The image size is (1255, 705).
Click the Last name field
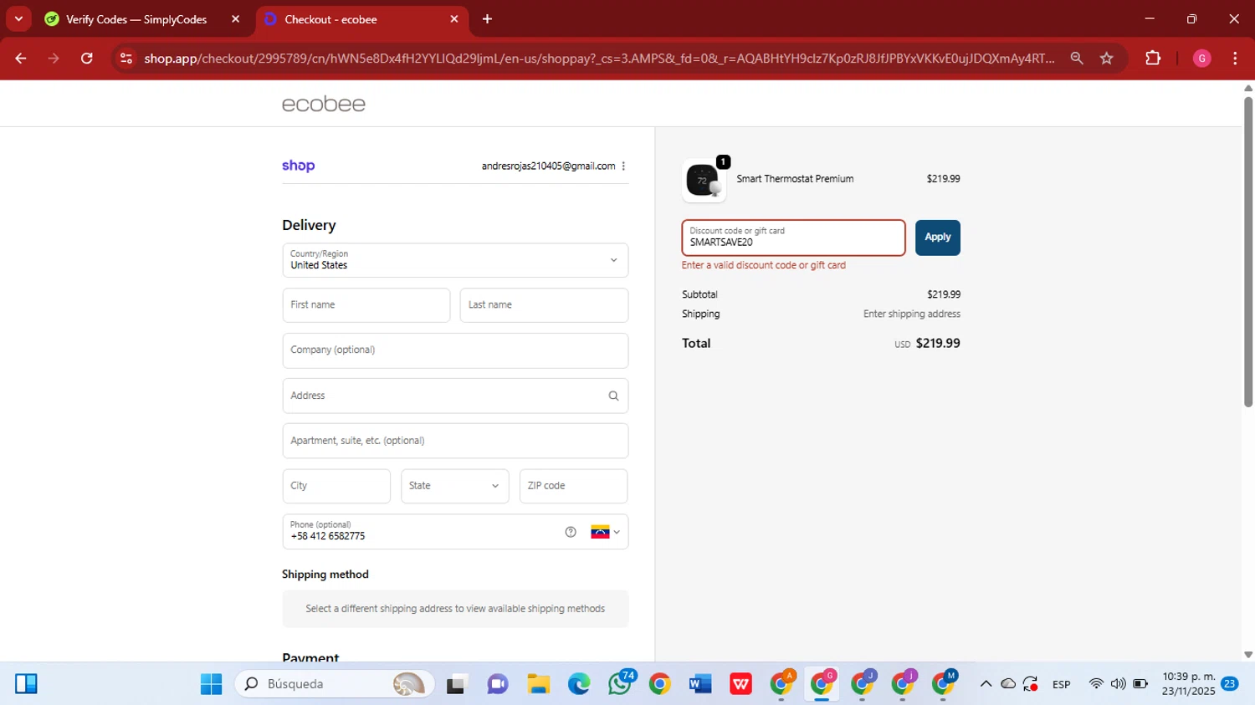click(x=544, y=305)
